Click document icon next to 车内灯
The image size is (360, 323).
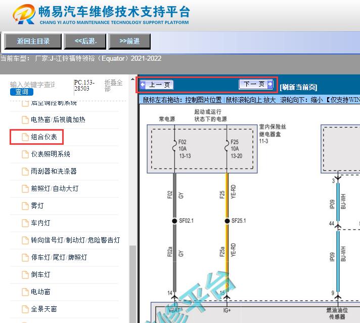tap(25, 223)
